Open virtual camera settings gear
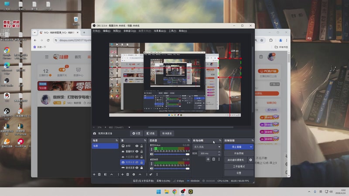 click(250, 160)
